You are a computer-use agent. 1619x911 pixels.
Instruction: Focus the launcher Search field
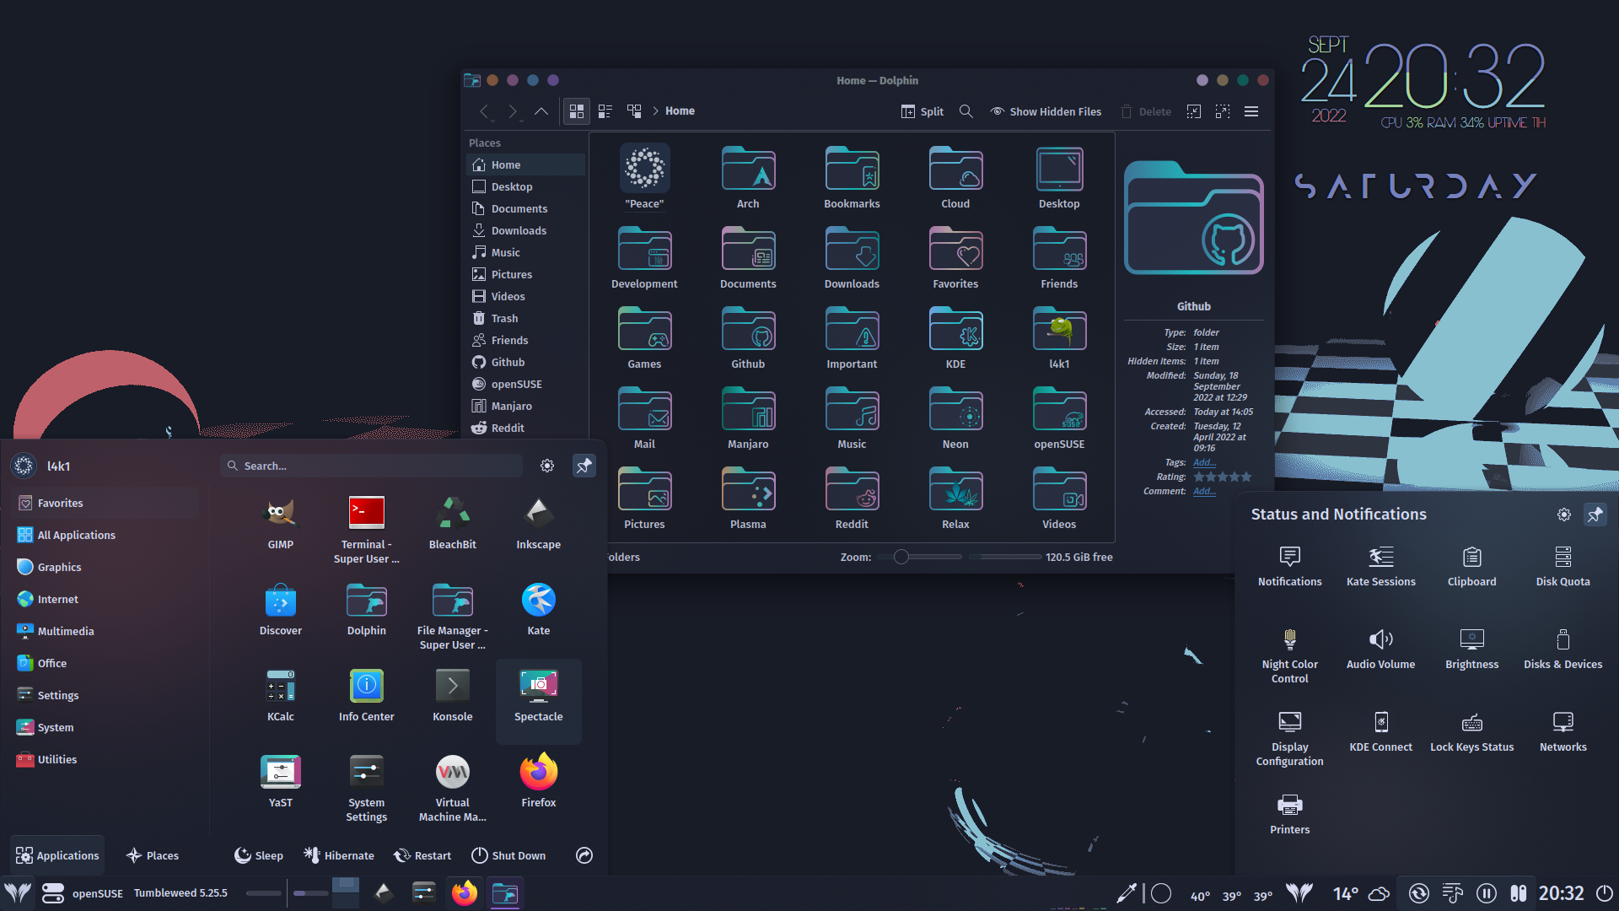click(x=372, y=466)
